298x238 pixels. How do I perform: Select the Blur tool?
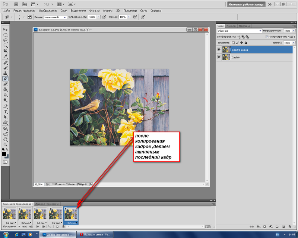point(5,94)
